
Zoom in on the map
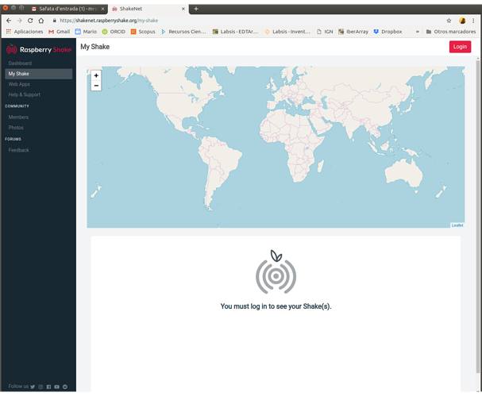coord(96,75)
